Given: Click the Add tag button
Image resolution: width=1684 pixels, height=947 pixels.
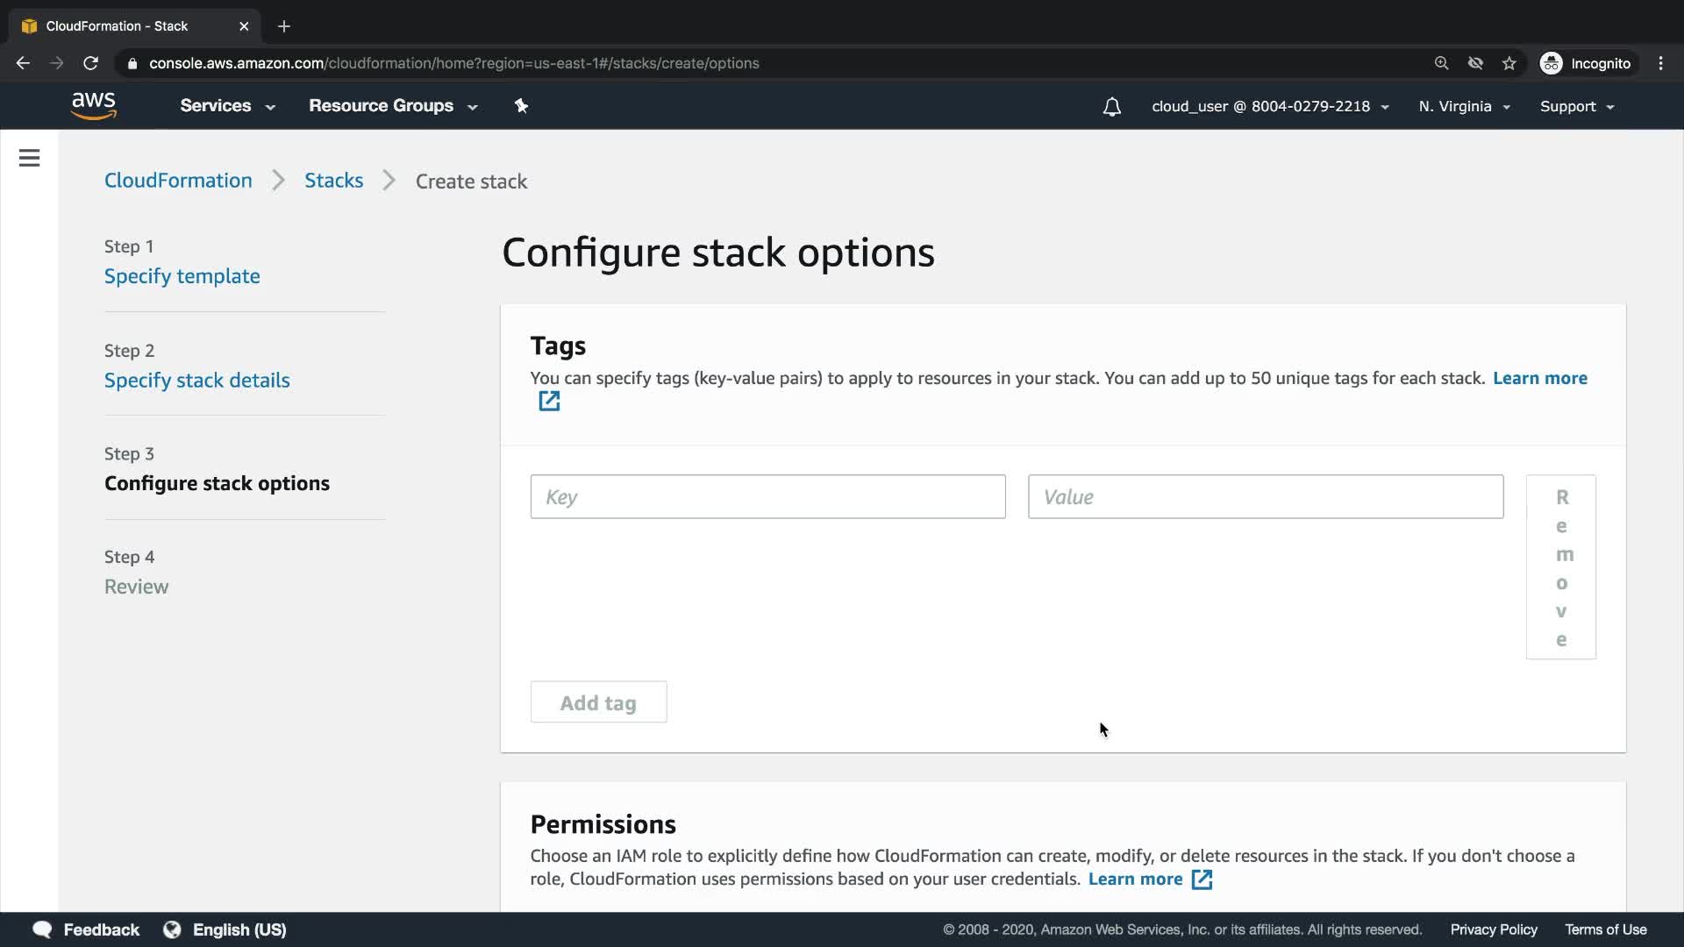Looking at the screenshot, I should pyautogui.click(x=598, y=702).
